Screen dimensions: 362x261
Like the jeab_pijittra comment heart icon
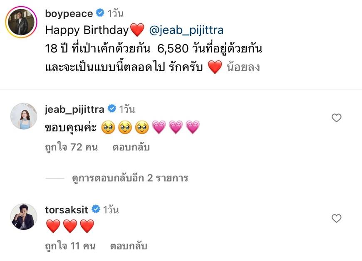click(x=336, y=118)
